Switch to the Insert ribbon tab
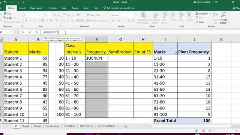The width and height of the screenshot is (240, 135). (22, 8)
